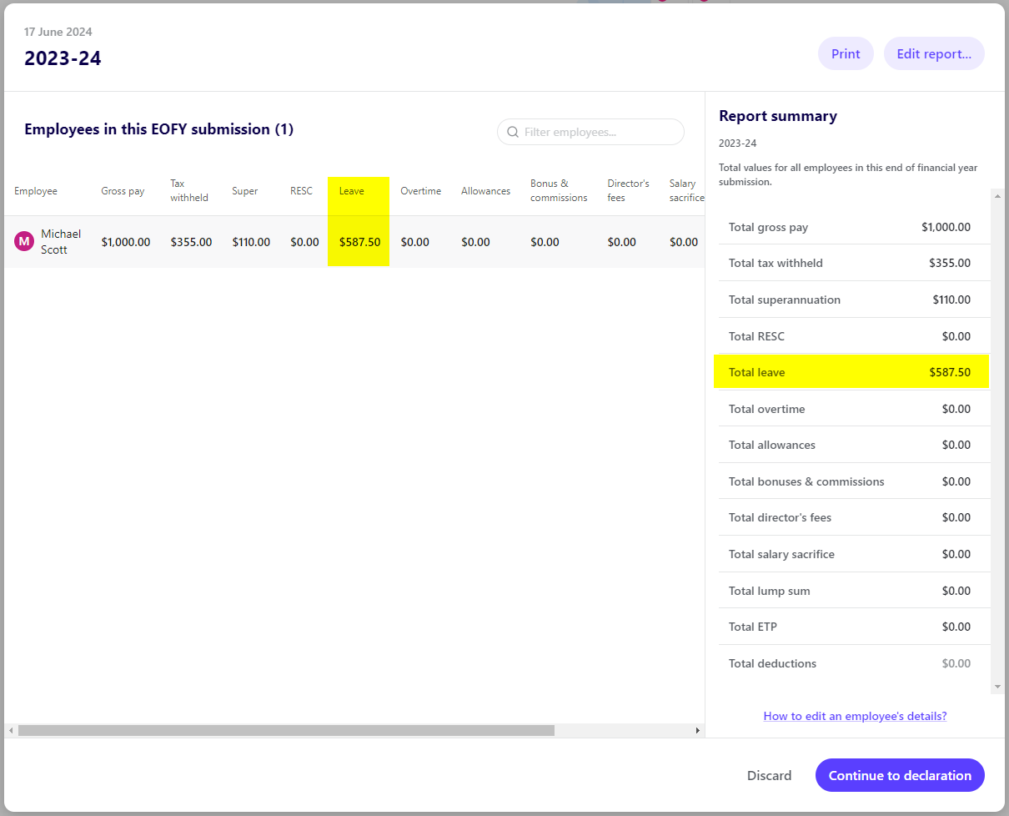Click the Total deductions summary row
Viewport: 1009px width, 816px height.
pos(854,663)
